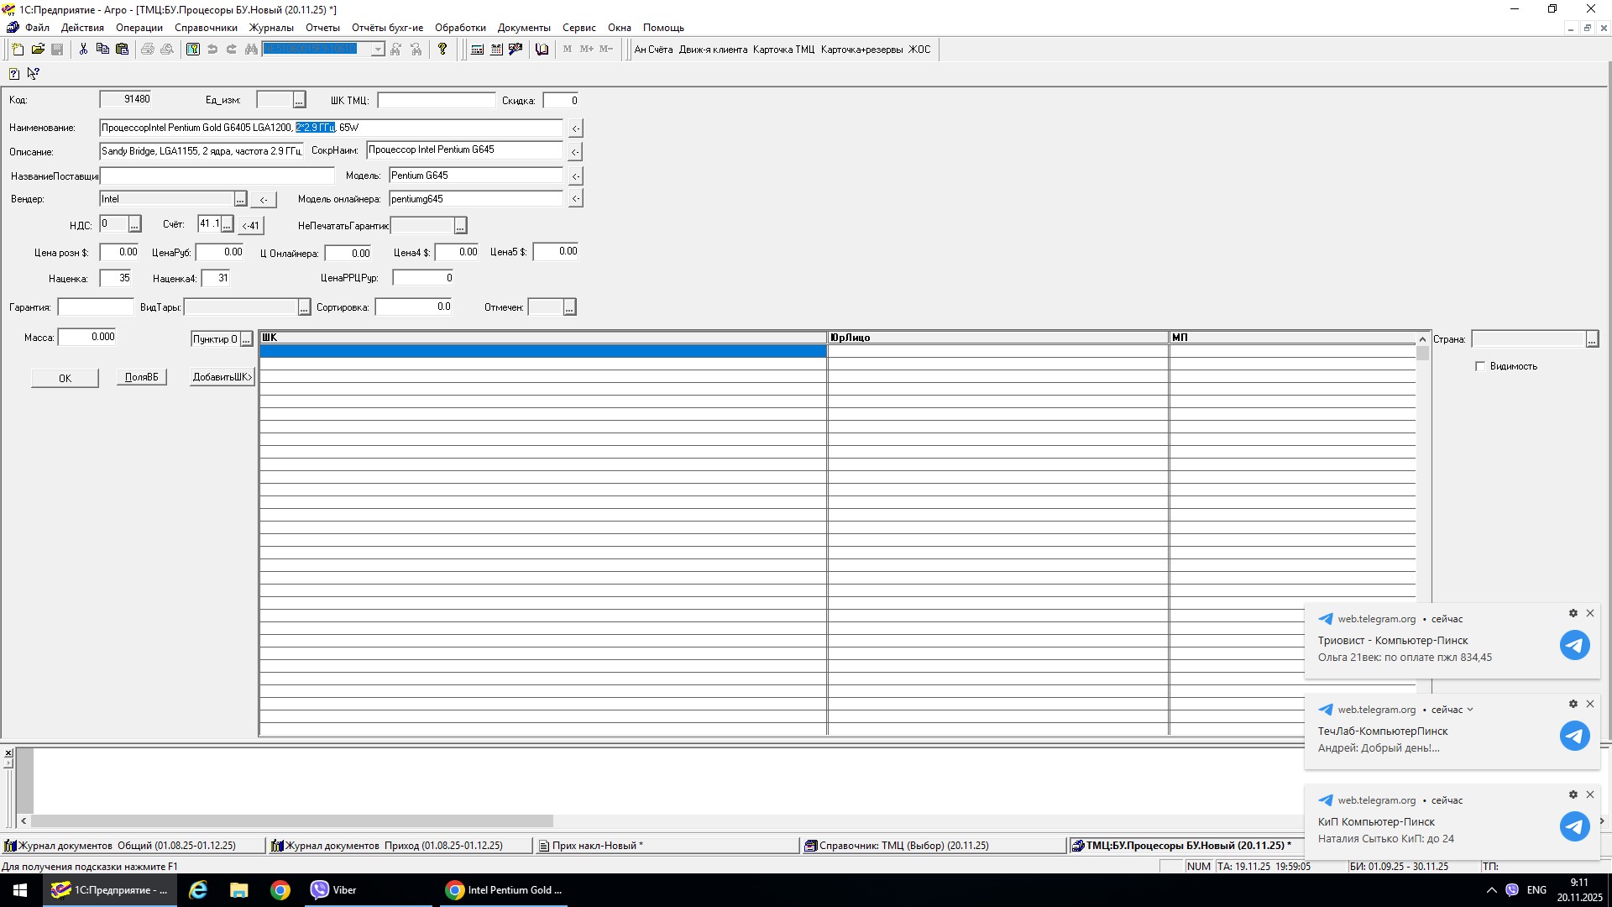Click the Paste clipboard icon
This screenshot has width=1612, height=907.
(x=122, y=50)
